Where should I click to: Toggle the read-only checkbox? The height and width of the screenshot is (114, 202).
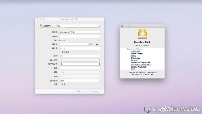[60, 84]
